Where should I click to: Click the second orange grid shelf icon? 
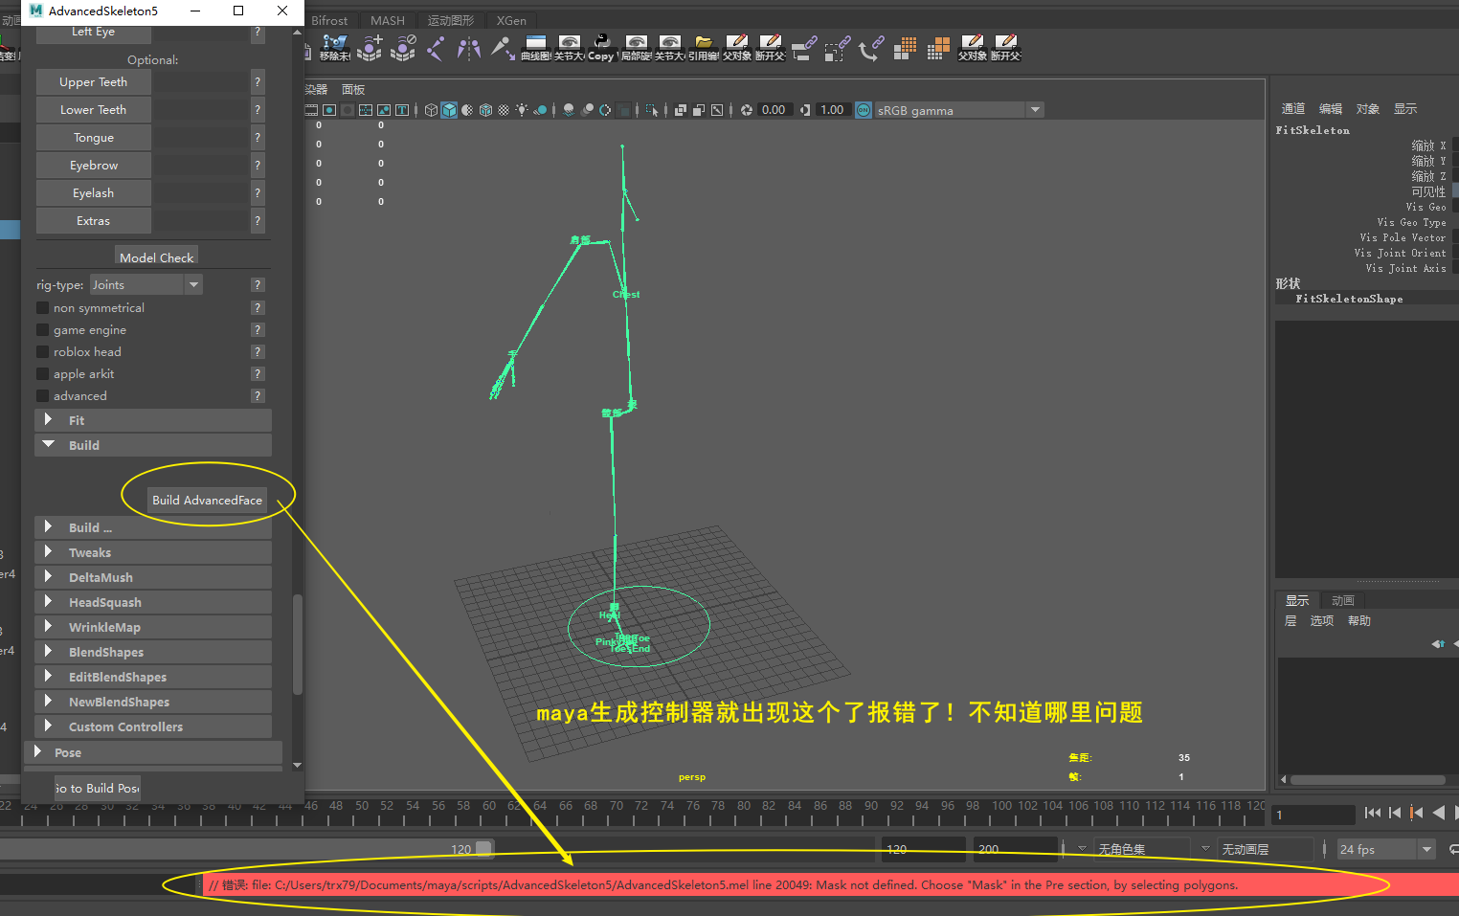(938, 48)
